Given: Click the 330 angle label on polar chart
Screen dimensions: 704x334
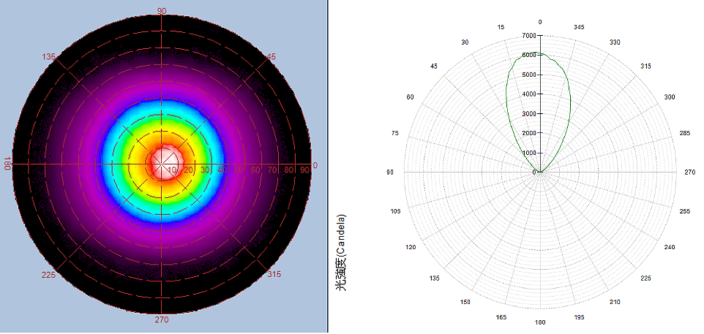Looking at the screenshot, I should point(615,42).
